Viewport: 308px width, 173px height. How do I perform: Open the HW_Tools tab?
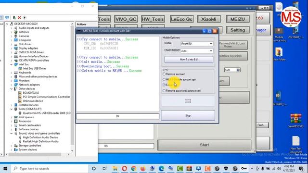(153, 19)
